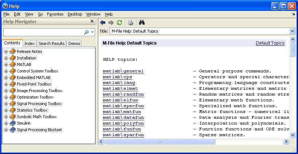Click the MATLAB book icon
The image size is (298, 154).
point(12,64)
